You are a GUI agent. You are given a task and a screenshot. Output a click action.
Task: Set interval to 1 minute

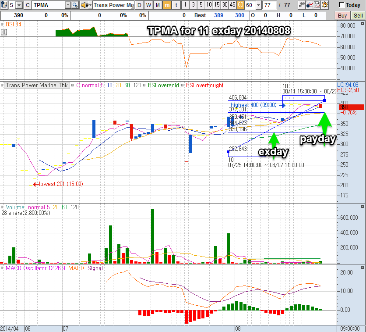pyautogui.click(x=185, y=5)
